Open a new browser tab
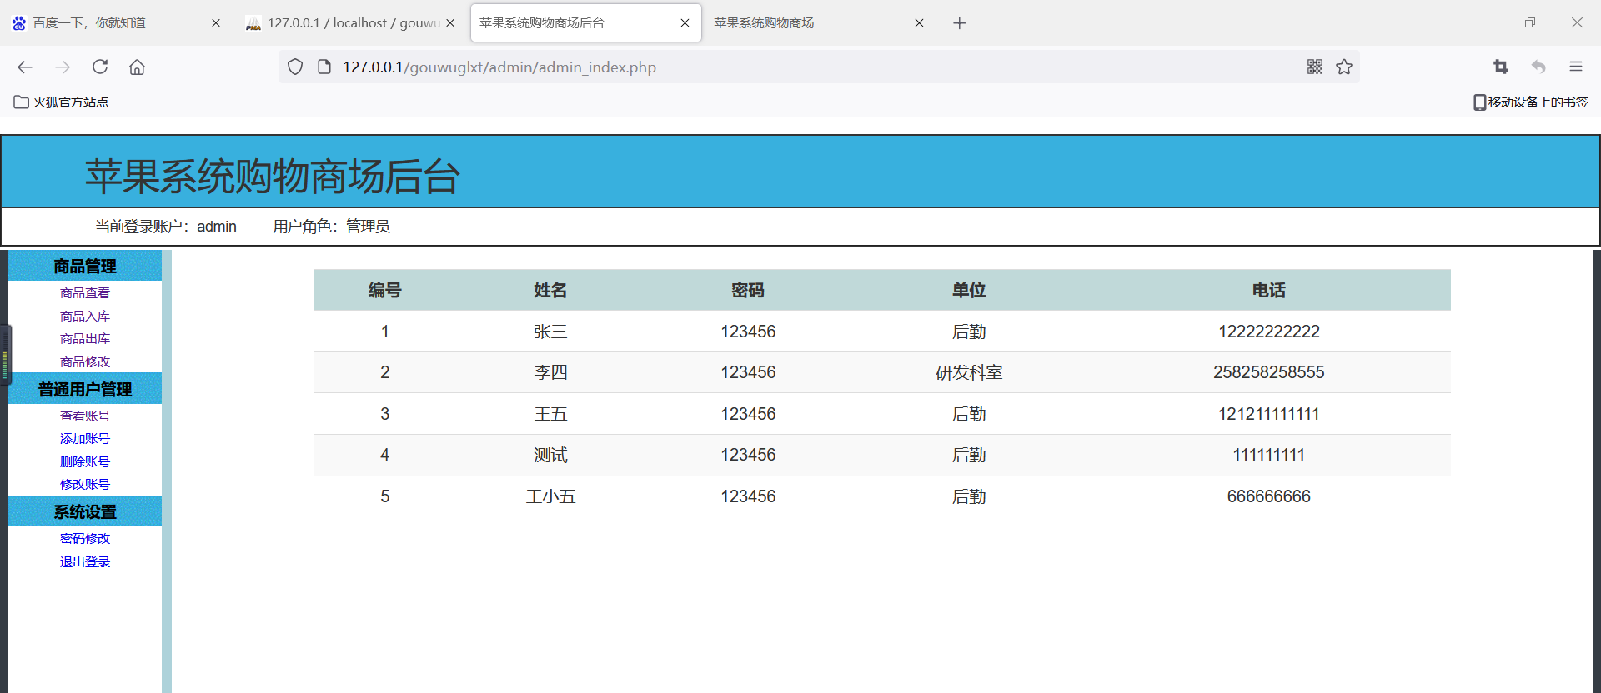1601x693 pixels. point(960,23)
